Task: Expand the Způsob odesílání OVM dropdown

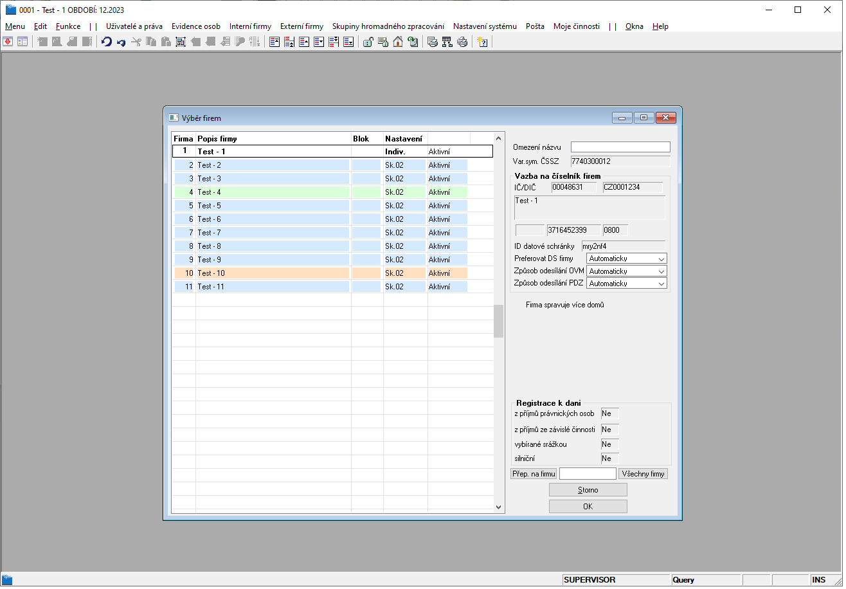Action: [627, 271]
